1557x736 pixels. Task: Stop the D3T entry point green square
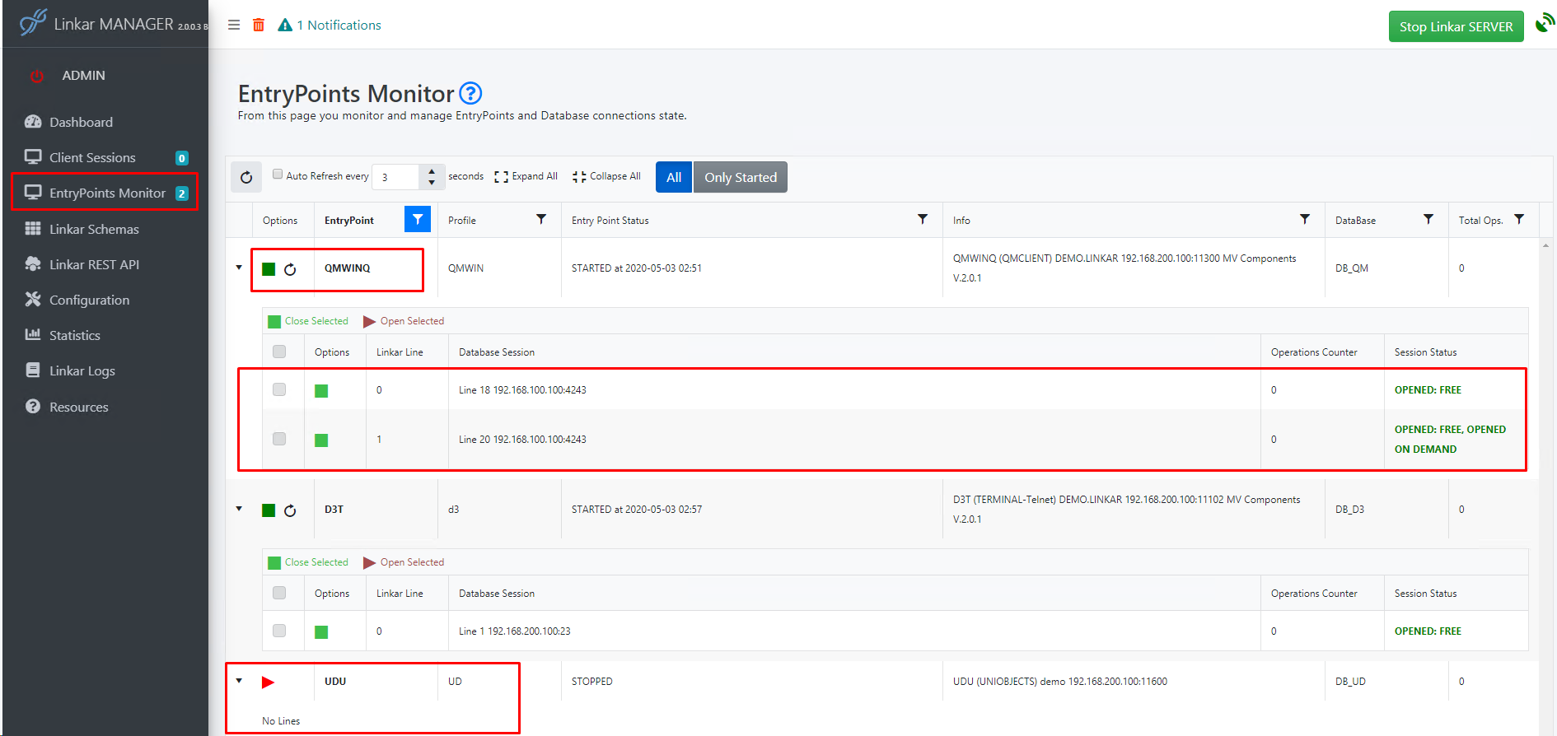click(269, 510)
